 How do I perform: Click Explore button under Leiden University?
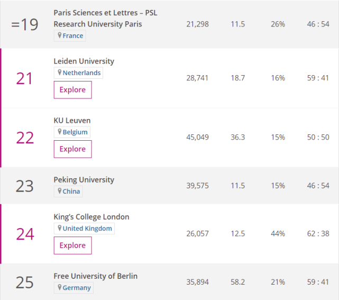pyautogui.click(x=72, y=90)
